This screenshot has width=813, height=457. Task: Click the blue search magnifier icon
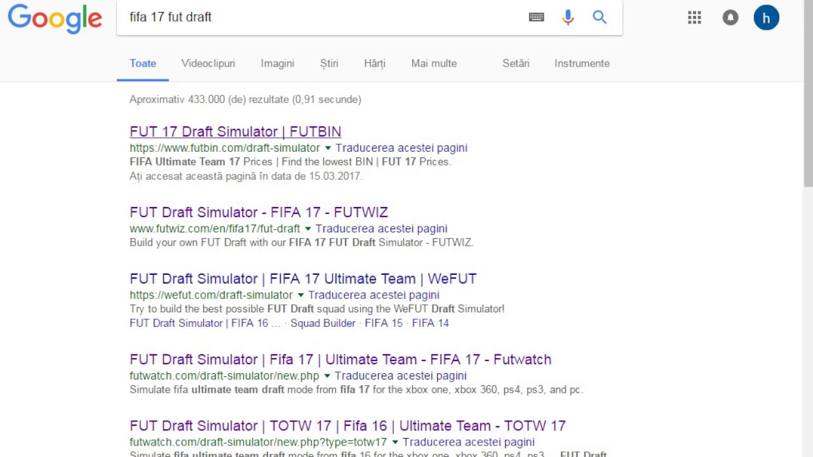[600, 17]
